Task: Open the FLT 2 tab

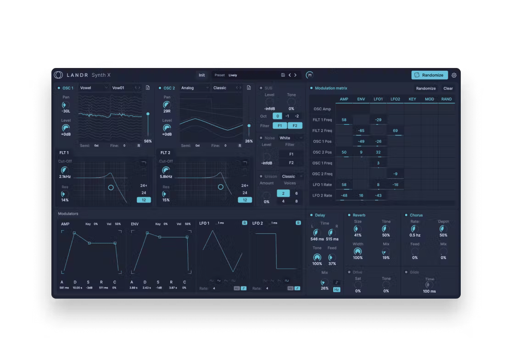Action: point(165,153)
